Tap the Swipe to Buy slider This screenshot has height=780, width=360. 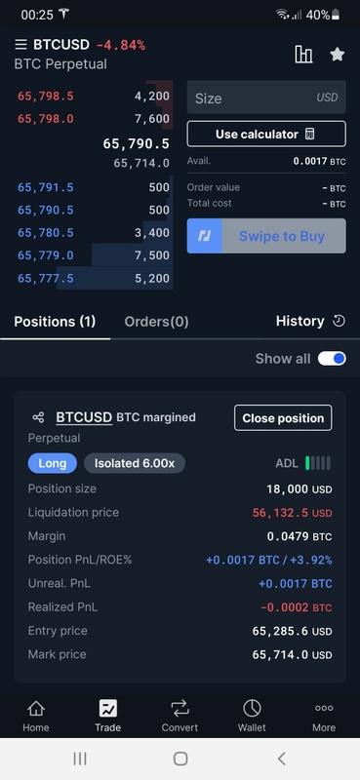pos(266,236)
